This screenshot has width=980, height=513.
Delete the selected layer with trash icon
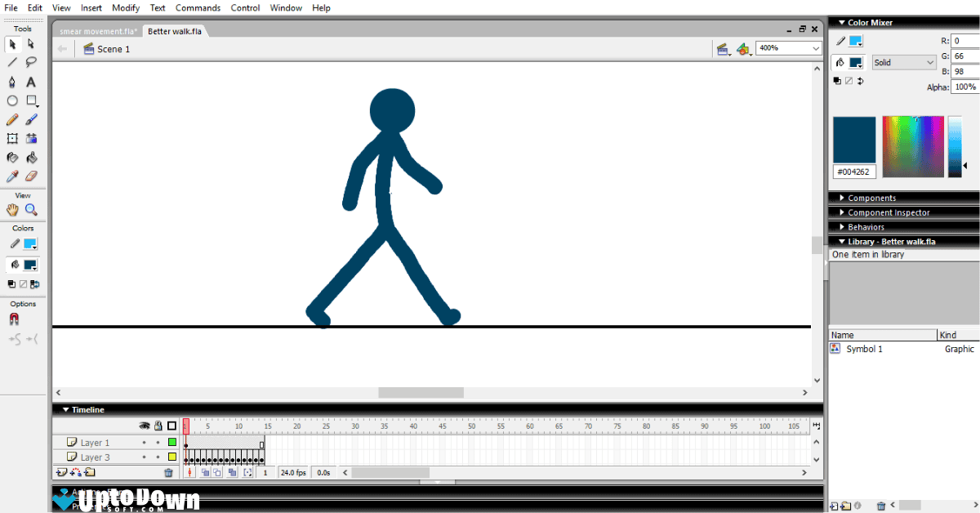168,472
